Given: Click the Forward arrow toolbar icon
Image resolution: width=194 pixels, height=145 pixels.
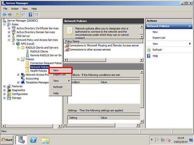Looking at the screenshot, I should coord(10,14).
